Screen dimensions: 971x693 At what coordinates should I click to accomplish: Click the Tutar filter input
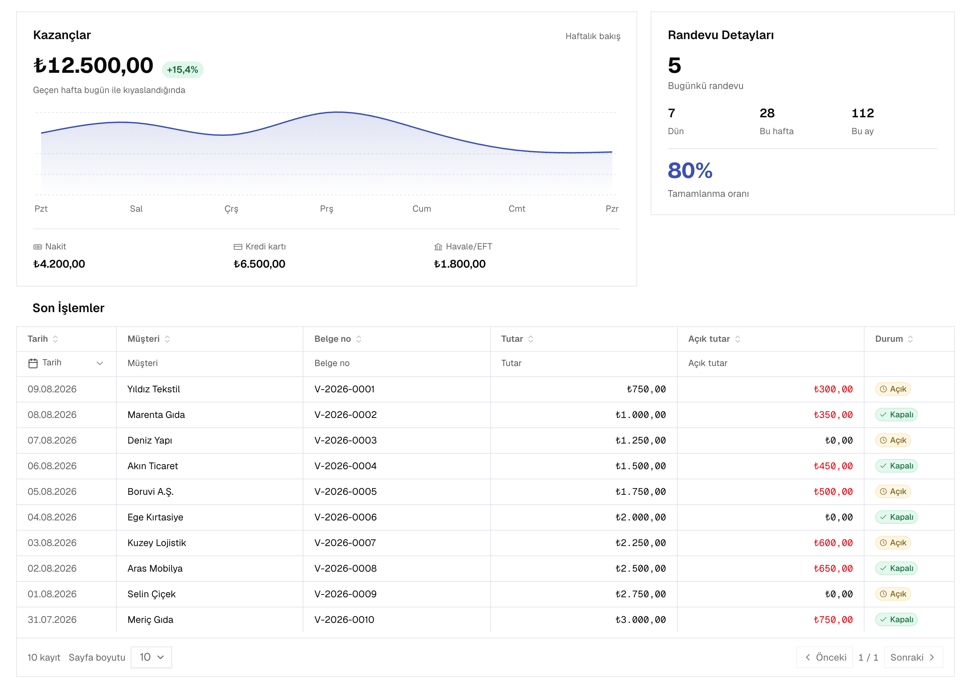pyautogui.click(x=584, y=363)
